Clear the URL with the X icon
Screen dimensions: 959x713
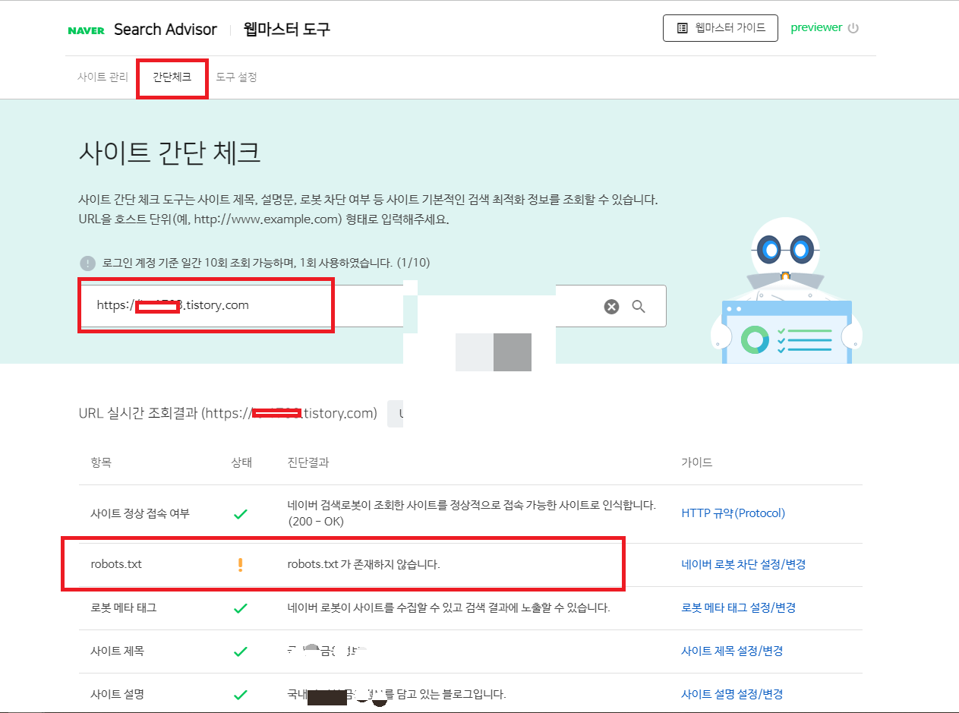tap(611, 307)
